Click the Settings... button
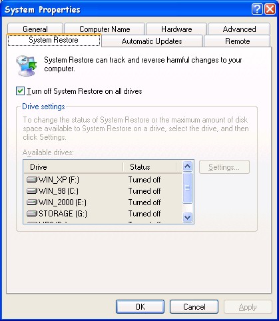 click(x=224, y=167)
